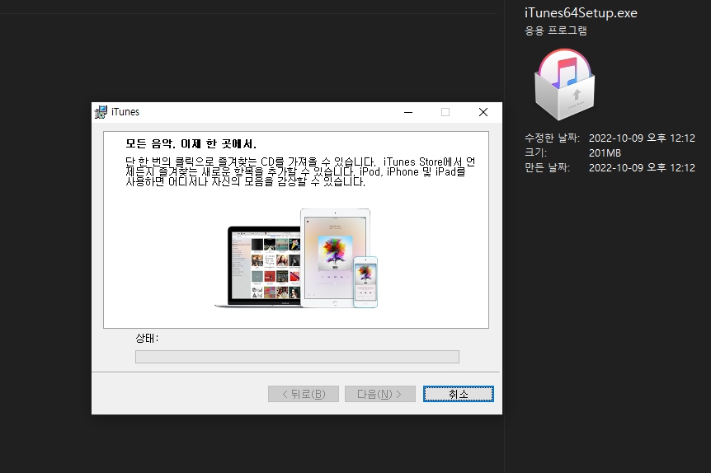Close the iTunes installer window
This screenshot has width=711, height=473.
[483, 112]
